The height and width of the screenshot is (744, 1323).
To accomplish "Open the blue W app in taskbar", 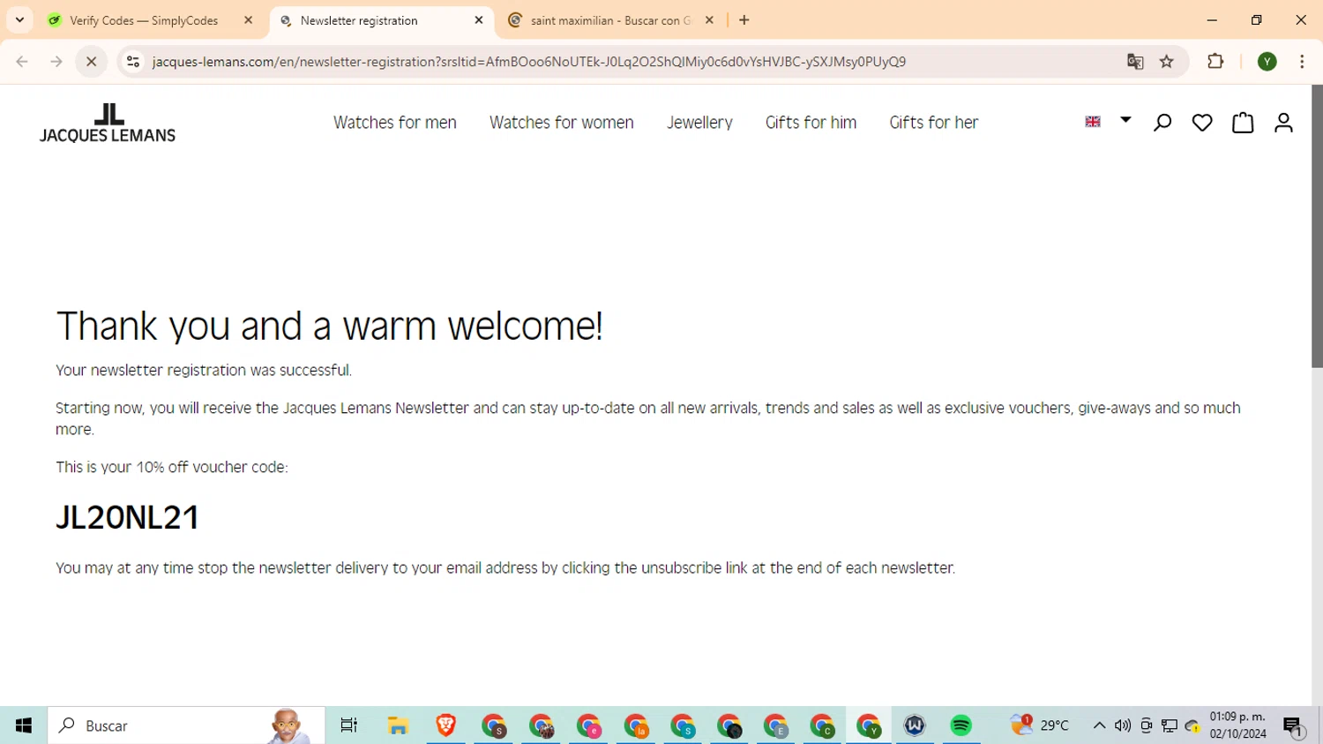I will pyautogui.click(x=915, y=725).
